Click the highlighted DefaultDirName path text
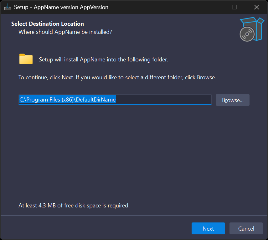The width and height of the screenshot is (268, 240). click(x=67, y=100)
